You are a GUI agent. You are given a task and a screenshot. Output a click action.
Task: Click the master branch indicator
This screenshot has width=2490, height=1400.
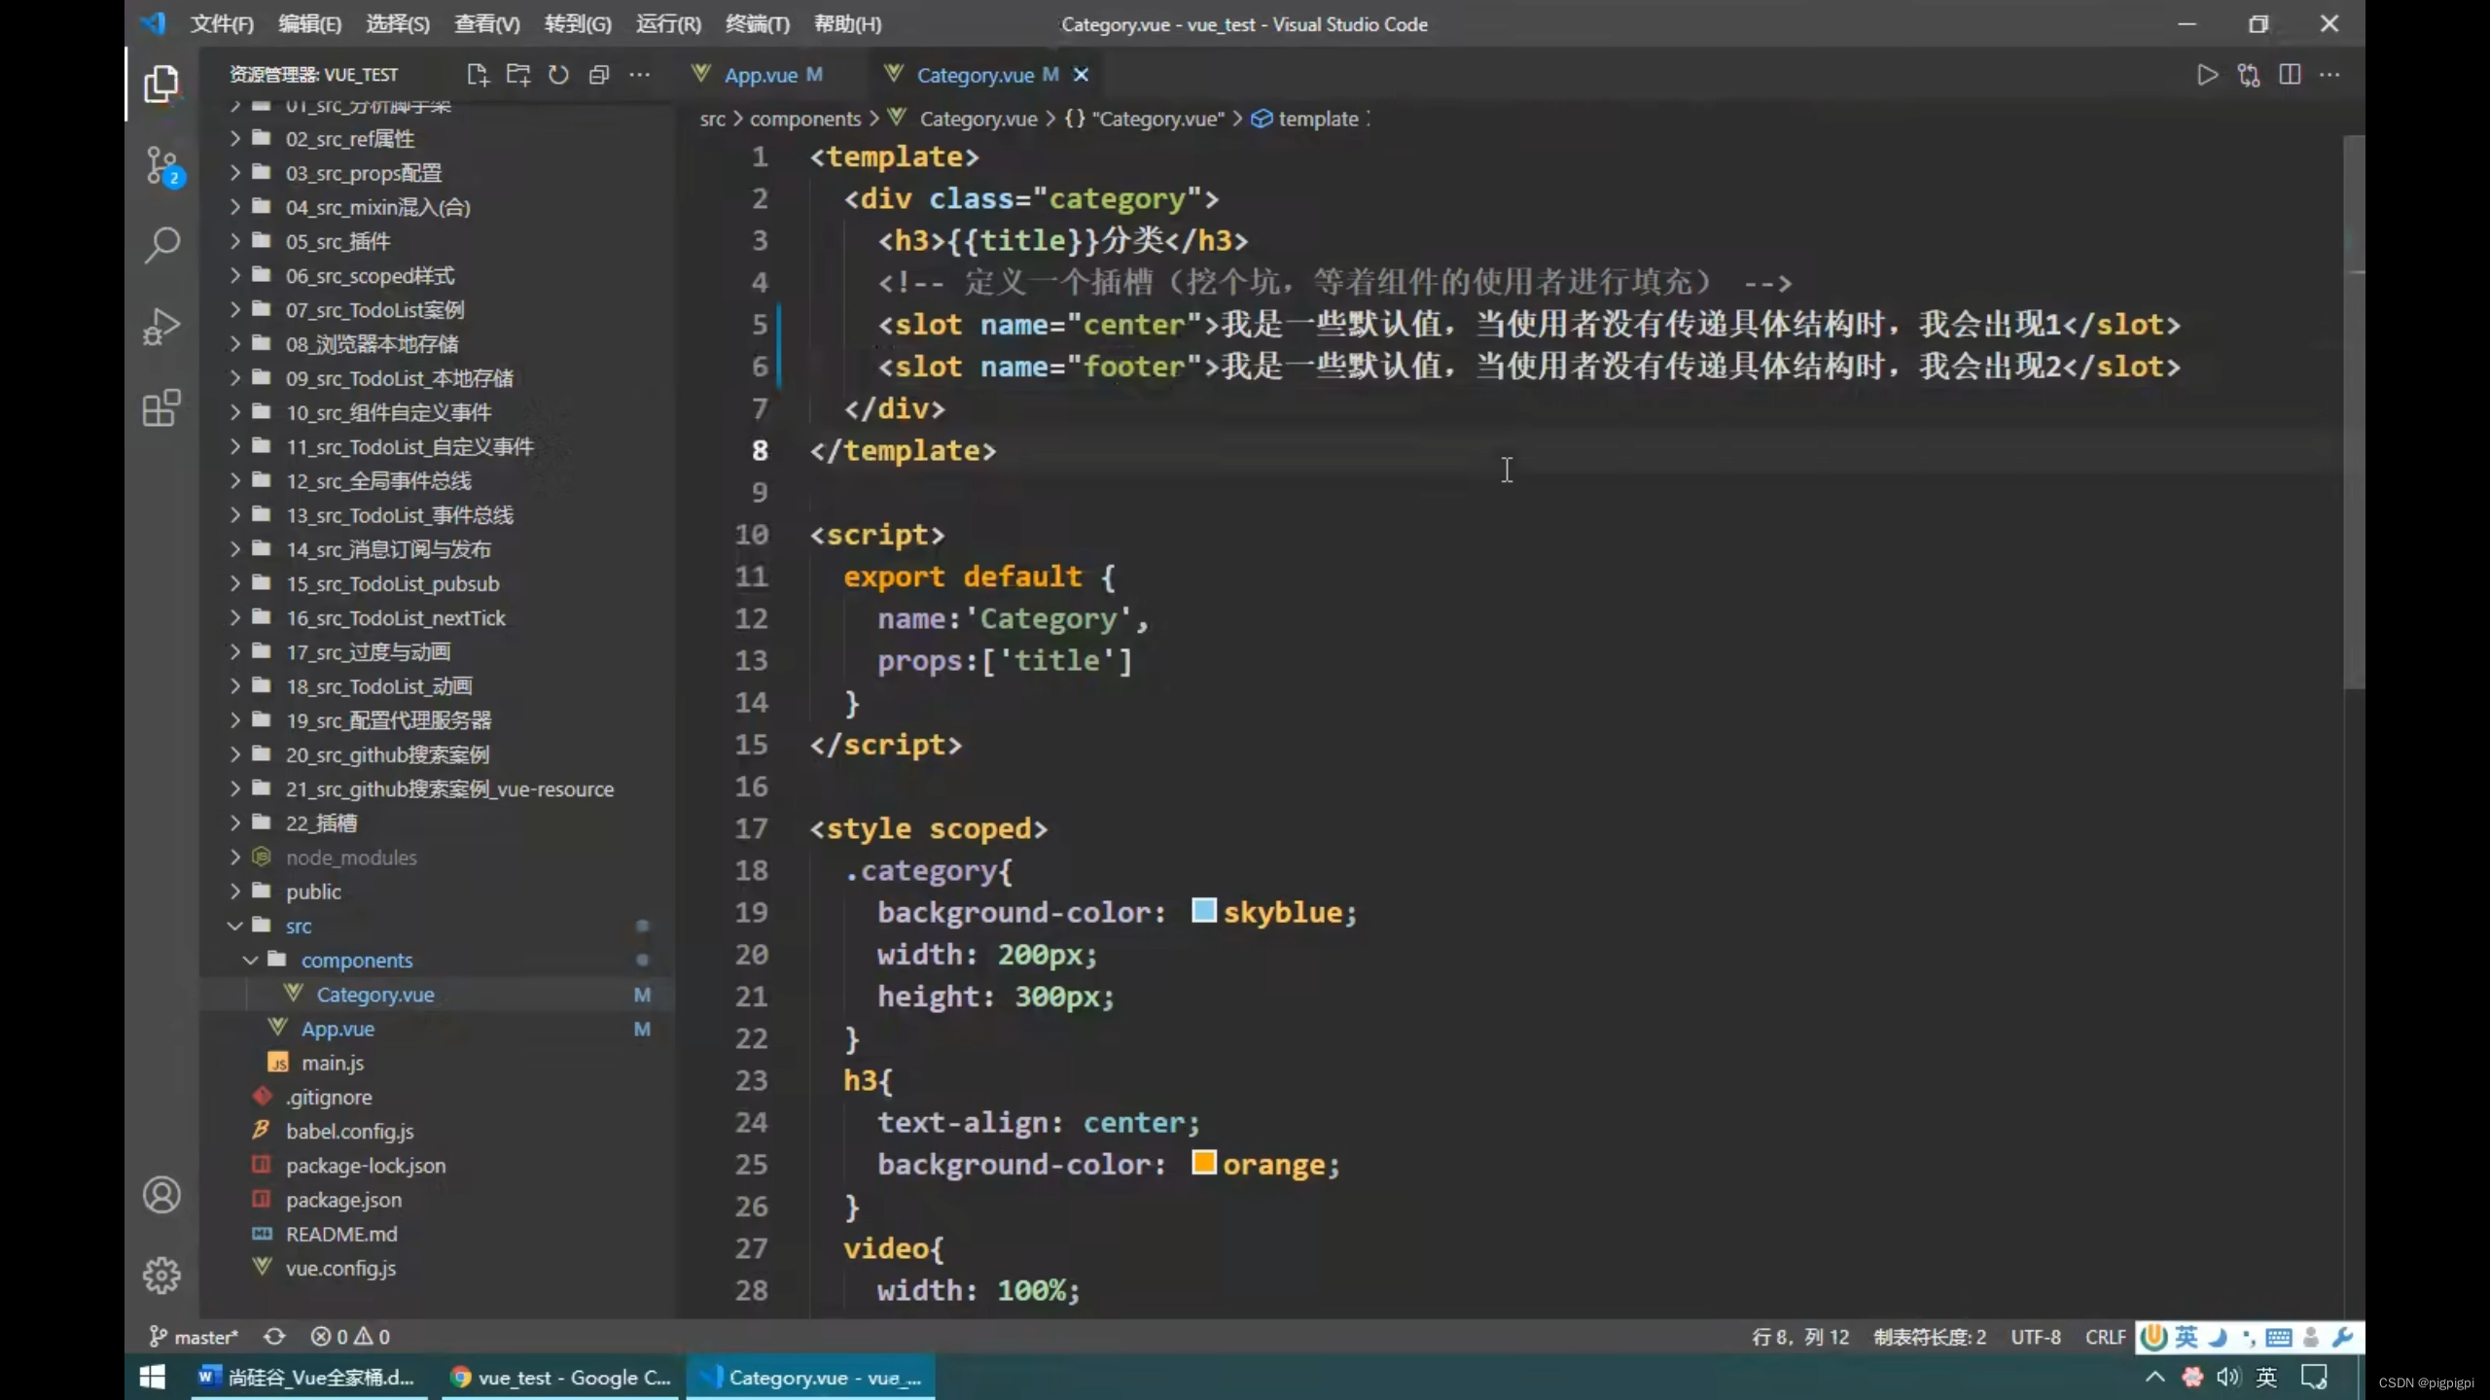click(194, 1337)
